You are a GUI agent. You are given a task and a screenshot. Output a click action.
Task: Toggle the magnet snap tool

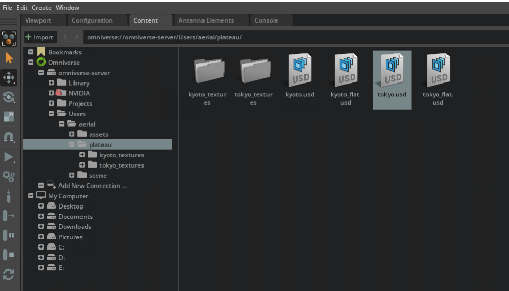9,137
